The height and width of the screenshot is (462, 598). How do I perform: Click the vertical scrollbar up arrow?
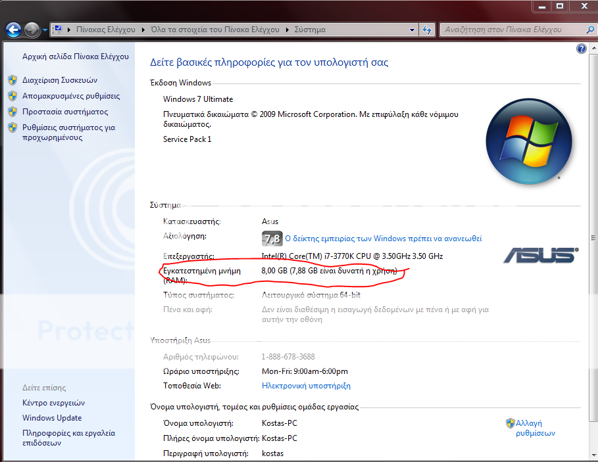593,49
